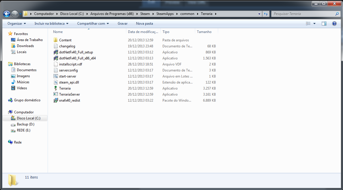Select Computador in the navigation pane
This screenshot has height=190, width=343.
24,112
